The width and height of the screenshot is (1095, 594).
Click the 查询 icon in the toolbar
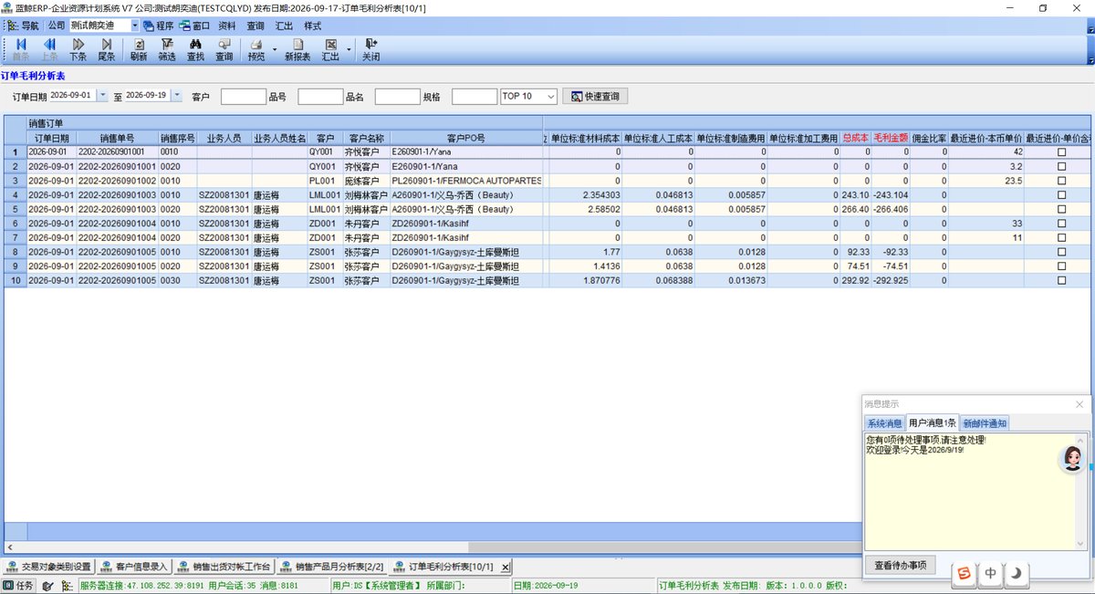(224, 48)
